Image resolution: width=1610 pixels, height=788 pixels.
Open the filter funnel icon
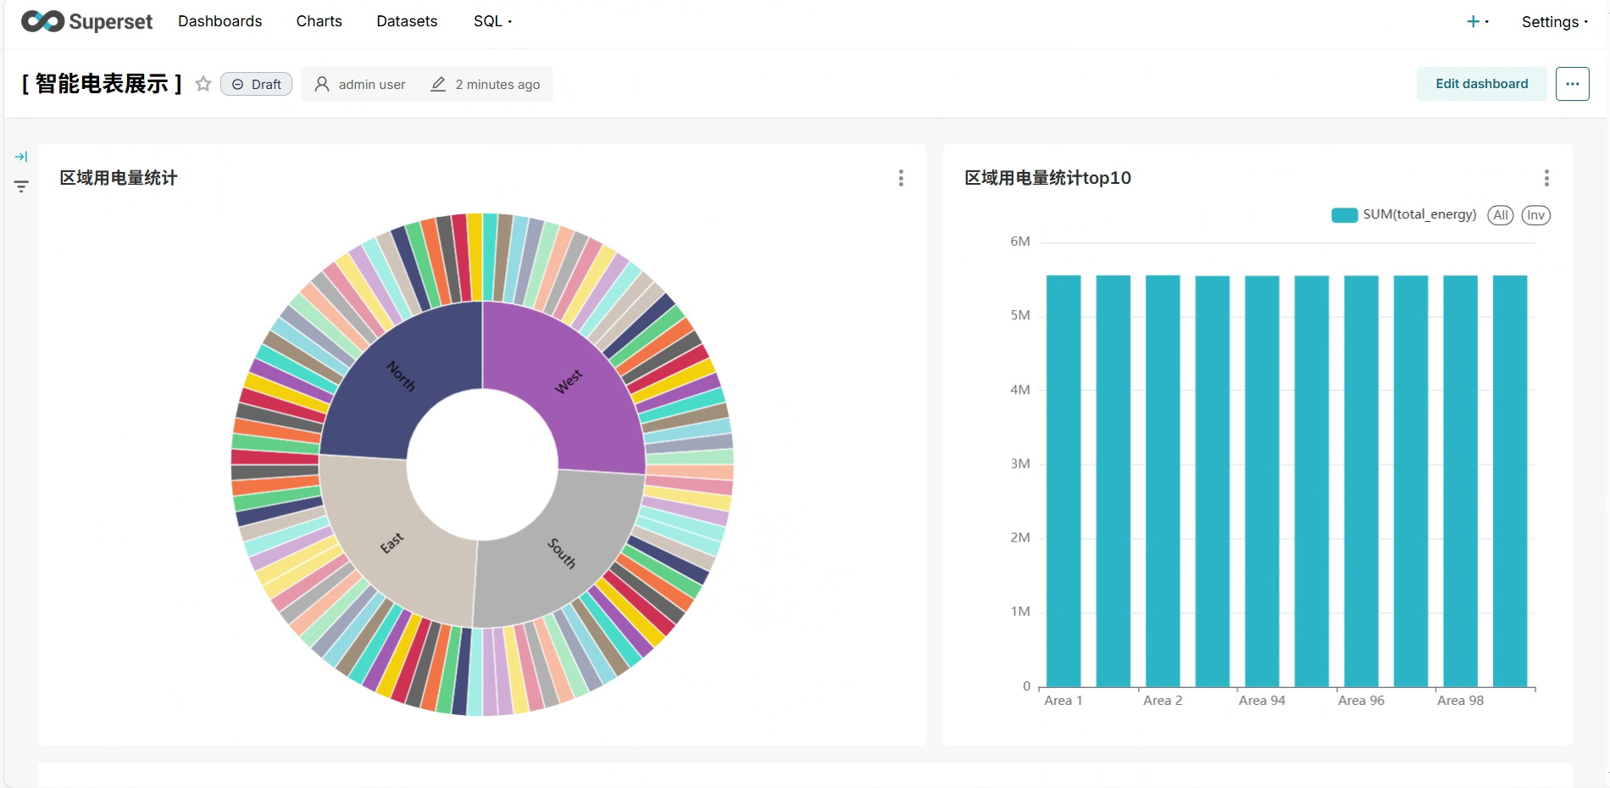(21, 186)
